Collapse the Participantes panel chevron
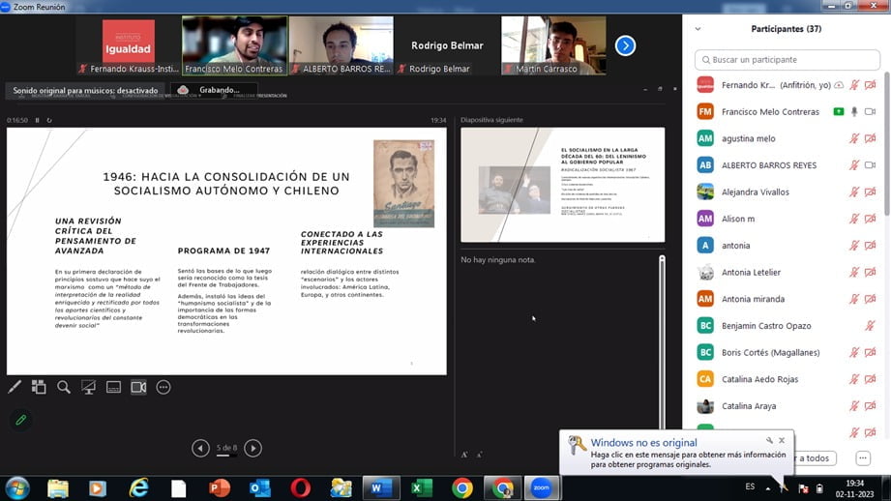This screenshot has width=891, height=501. [x=698, y=29]
